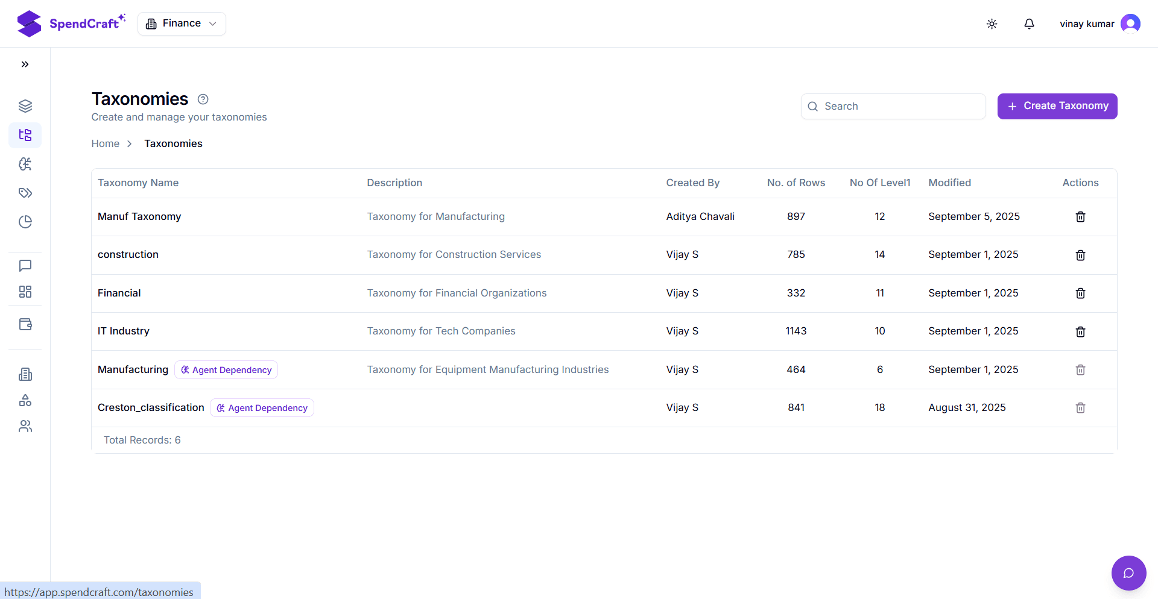The width and height of the screenshot is (1158, 599).
Task: Open the chat bubble icon in sidebar
Action: [25, 266]
